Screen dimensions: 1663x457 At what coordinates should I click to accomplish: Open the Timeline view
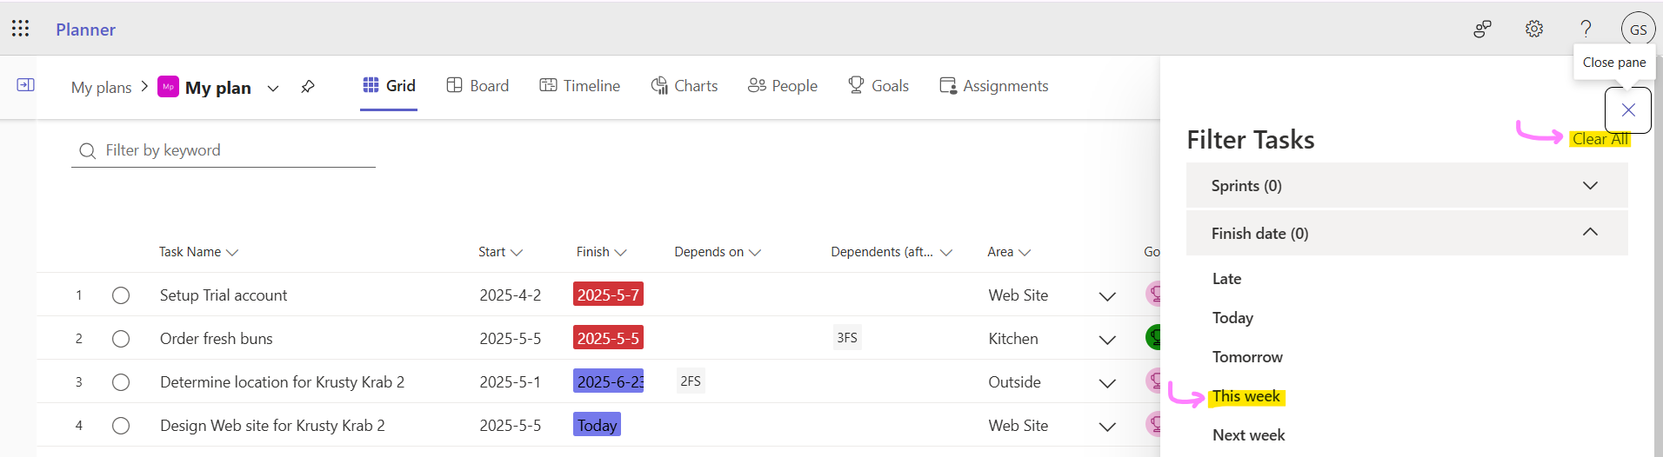(579, 85)
